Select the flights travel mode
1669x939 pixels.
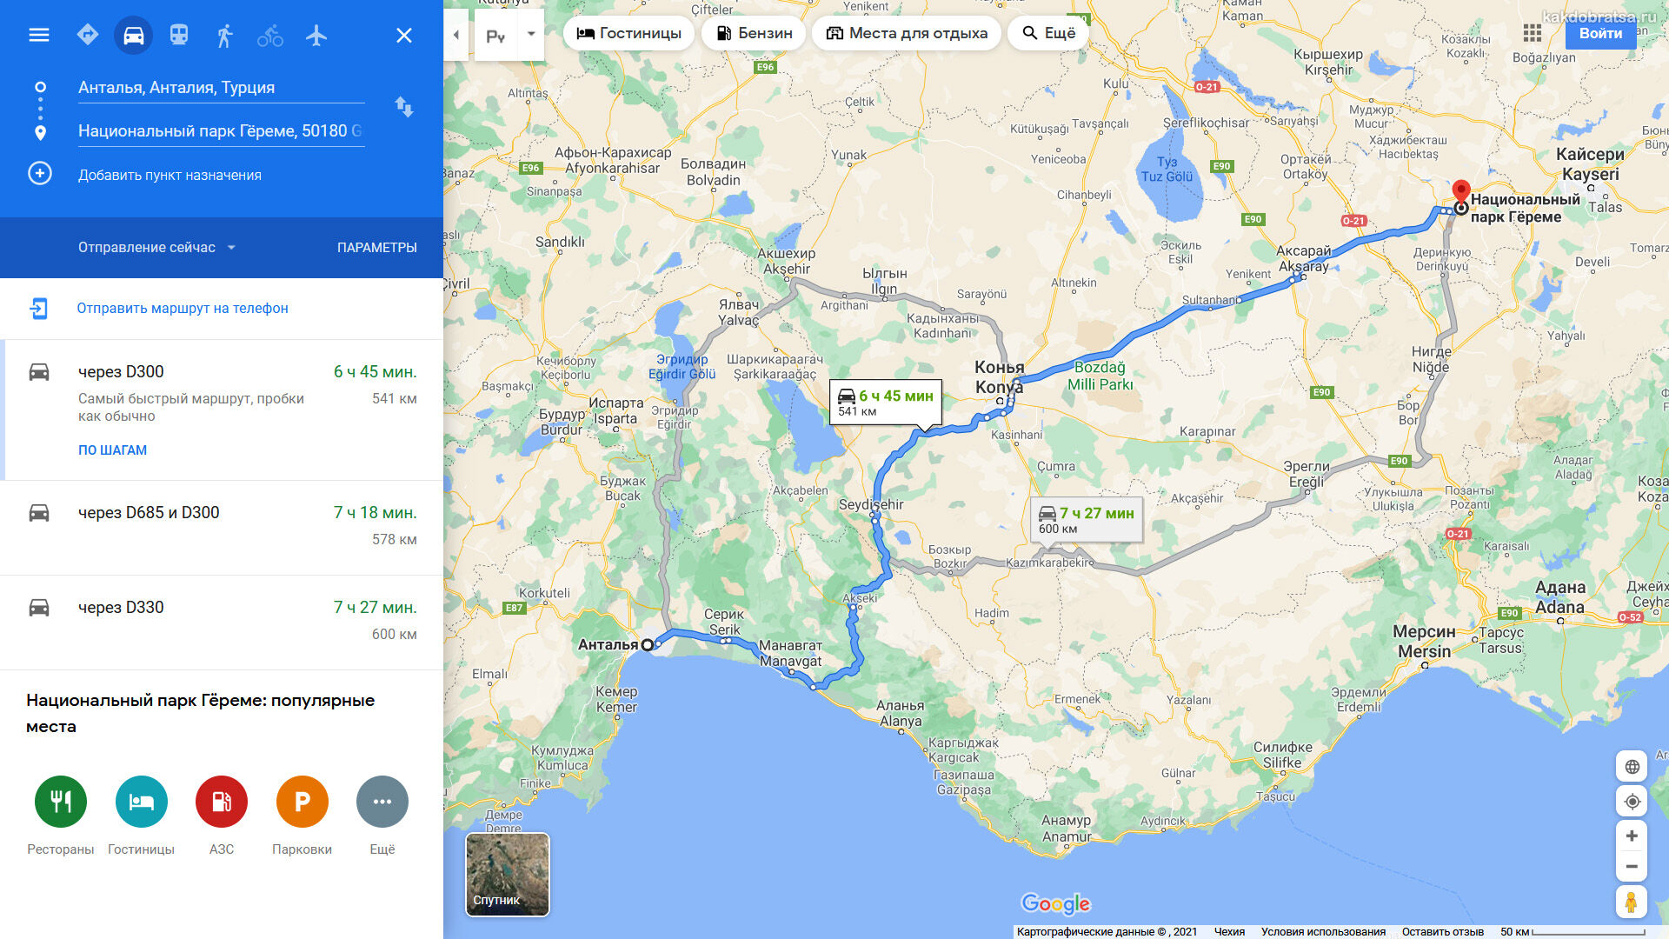pos(316,35)
